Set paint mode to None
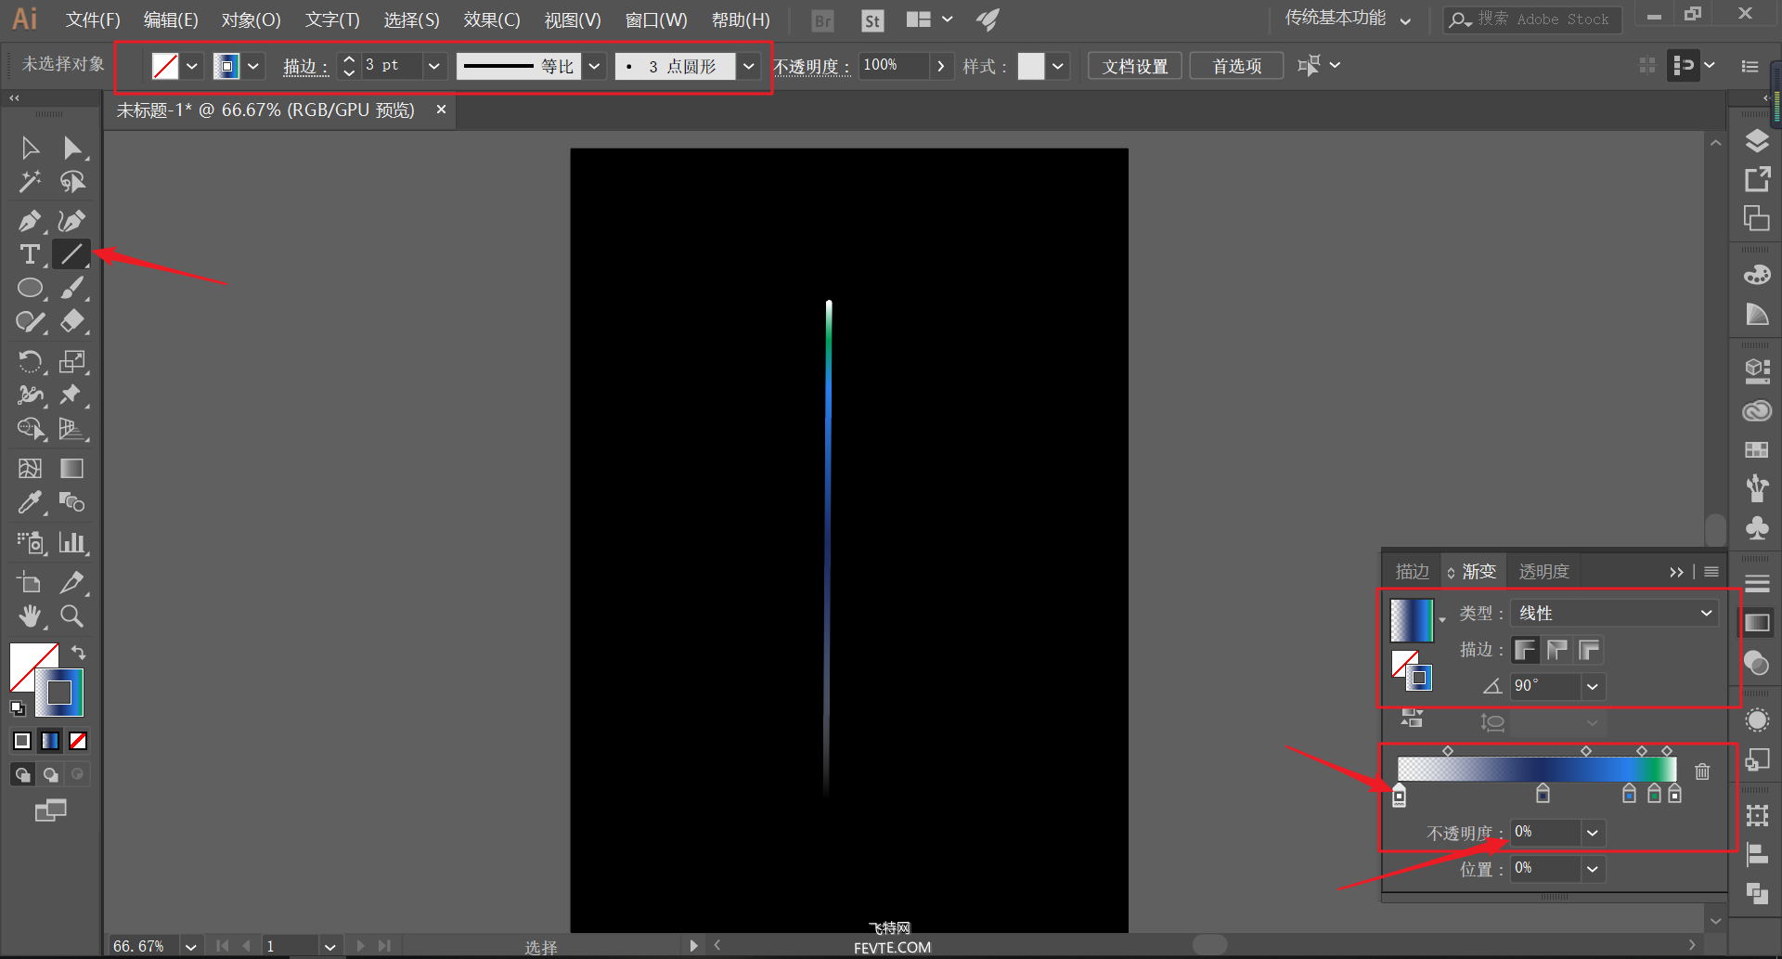Viewport: 1782px width, 959px height. click(x=78, y=740)
